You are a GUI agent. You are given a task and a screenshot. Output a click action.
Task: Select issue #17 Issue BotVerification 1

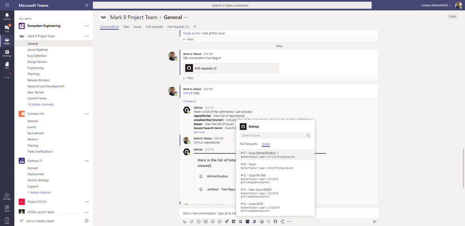(275, 155)
